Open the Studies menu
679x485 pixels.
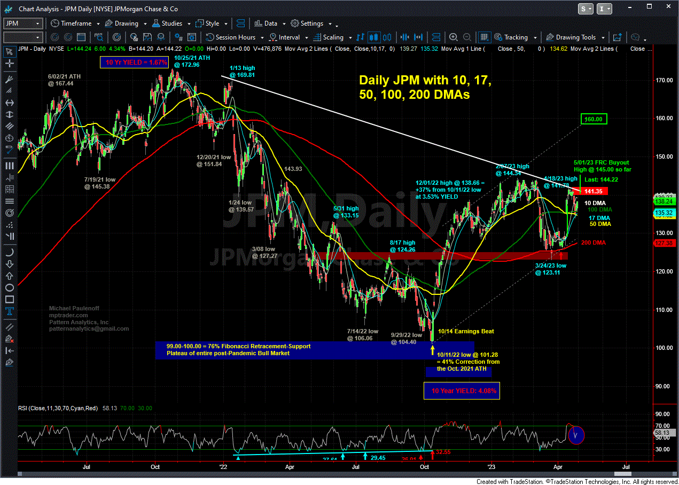pos(167,24)
